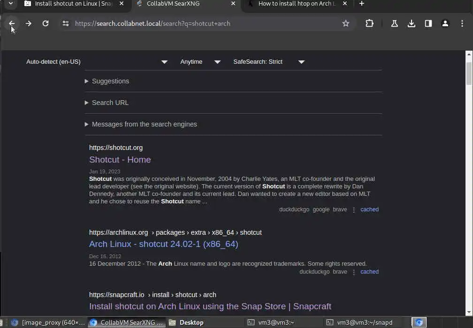View site information icon in address bar
This screenshot has height=328, width=473.
coord(66,23)
